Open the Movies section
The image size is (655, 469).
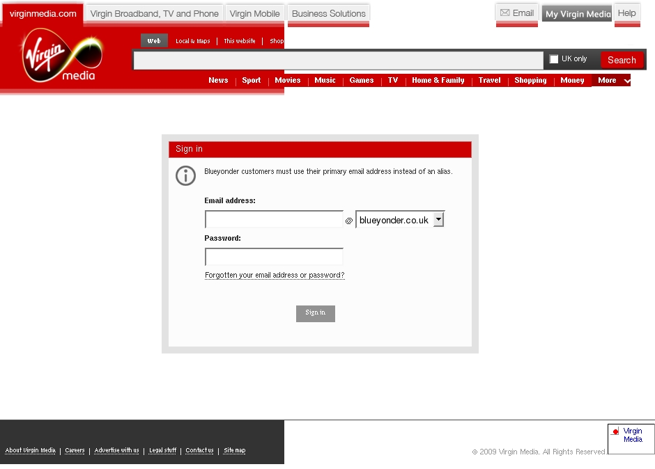pos(287,80)
